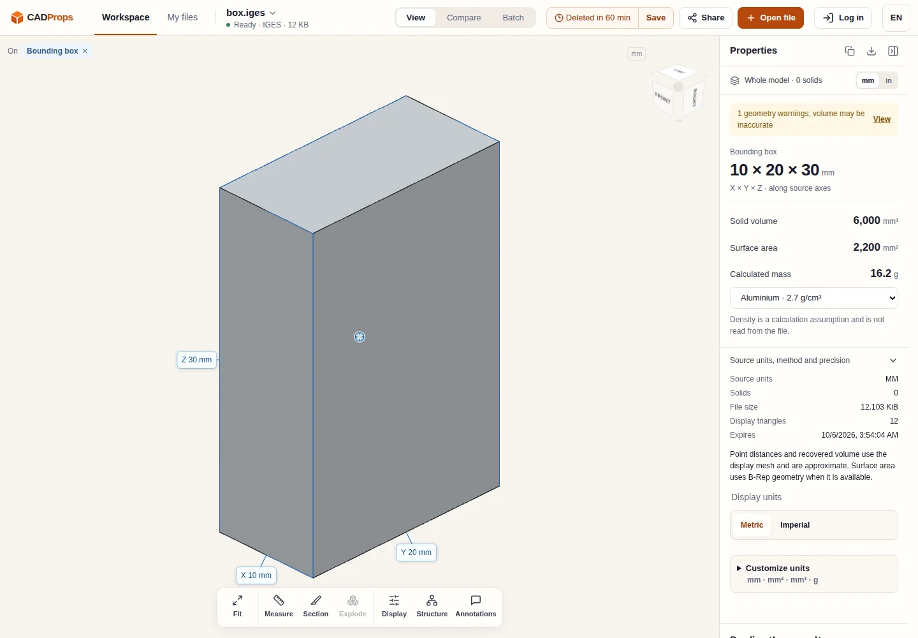Click the Y 20 mm dimension label
The width and height of the screenshot is (918, 638).
coord(416,553)
